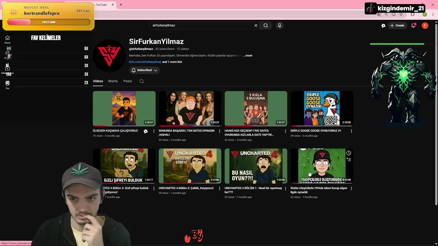Viewport: 438px width, 246px height.
Task: Expand channel description with ...more
Action: [248, 55]
